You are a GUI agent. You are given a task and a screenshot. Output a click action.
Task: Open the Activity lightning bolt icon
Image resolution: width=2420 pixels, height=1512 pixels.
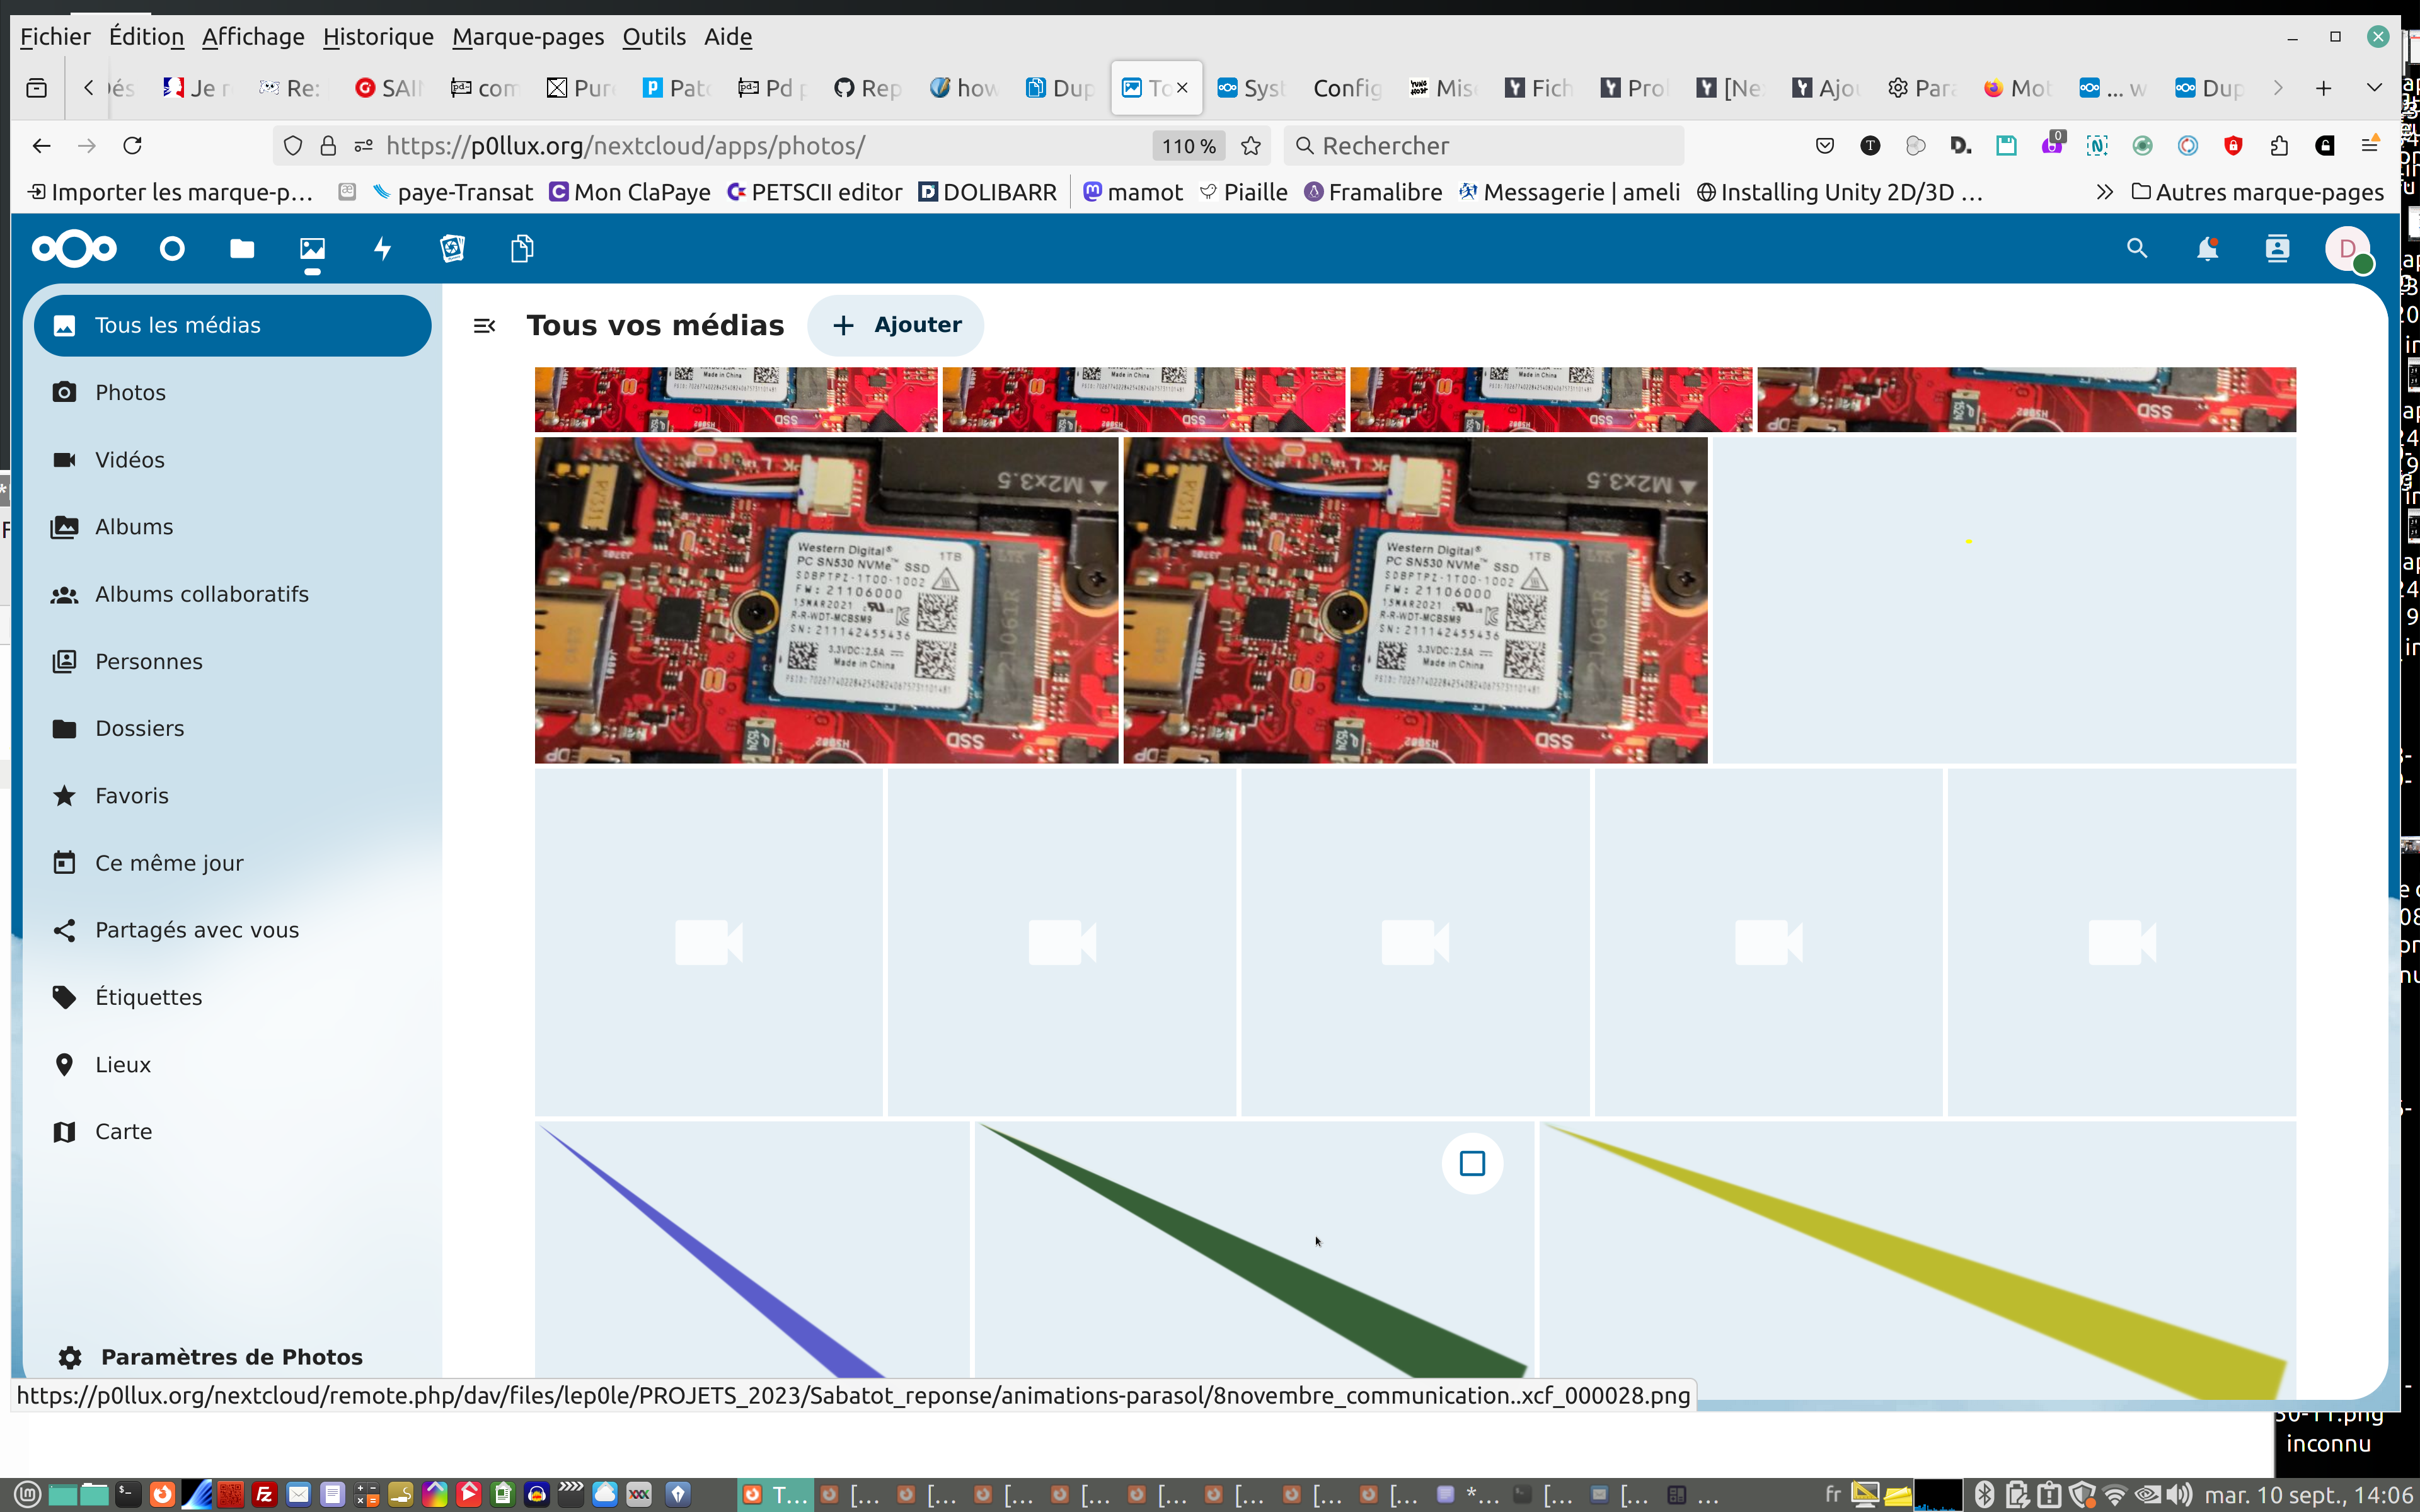click(382, 248)
